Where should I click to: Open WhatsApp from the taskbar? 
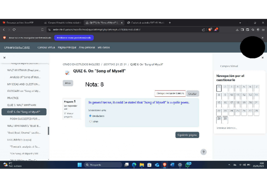(x=188, y=164)
